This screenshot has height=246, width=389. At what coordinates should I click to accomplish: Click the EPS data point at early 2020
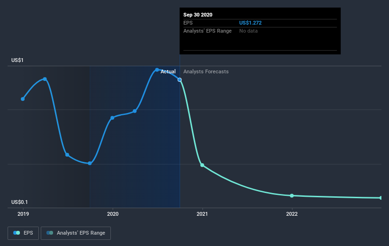point(112,118)
